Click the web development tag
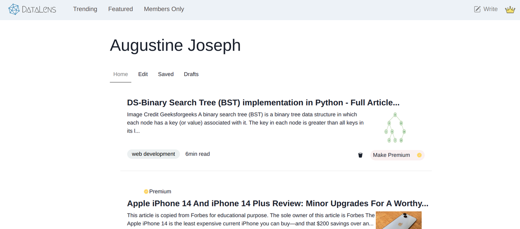 [154, 154]
